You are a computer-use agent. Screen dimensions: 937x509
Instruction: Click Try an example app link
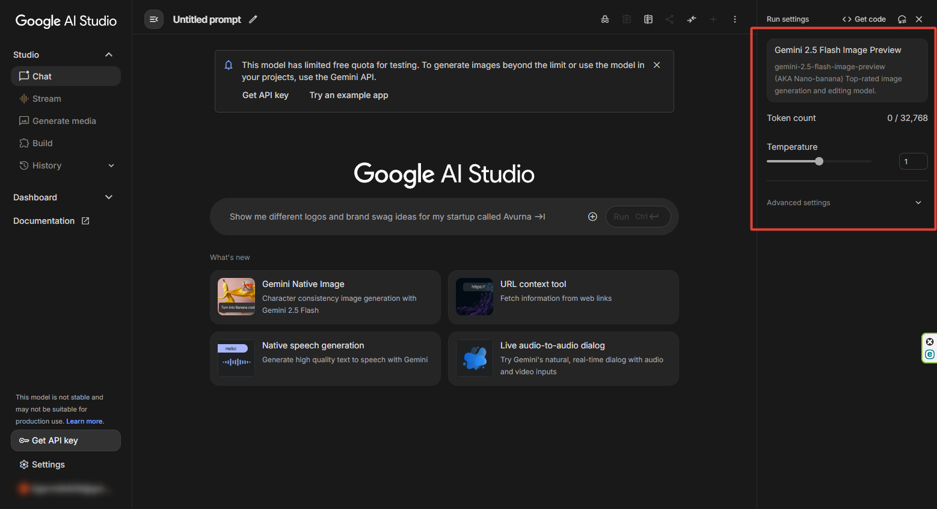[x=349, y=95]
